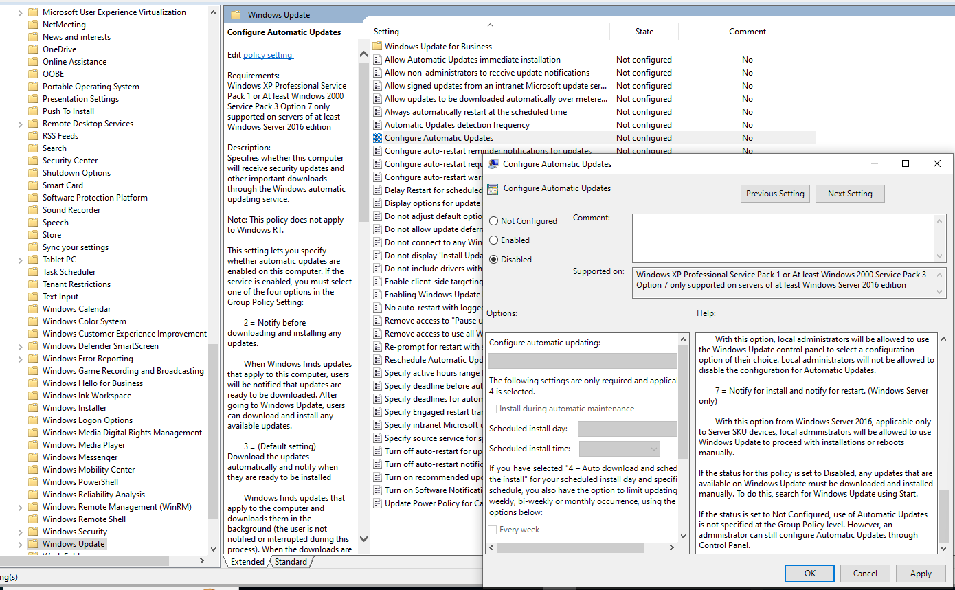This screenshot has height=590, width=955.
Task: Expand Windows Remote Management (WinRM) node
Action: (19, 507)
